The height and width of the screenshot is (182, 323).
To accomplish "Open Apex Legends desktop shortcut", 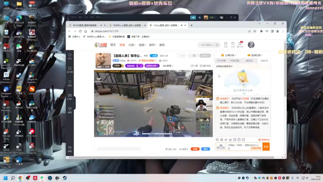I will 32,148.
